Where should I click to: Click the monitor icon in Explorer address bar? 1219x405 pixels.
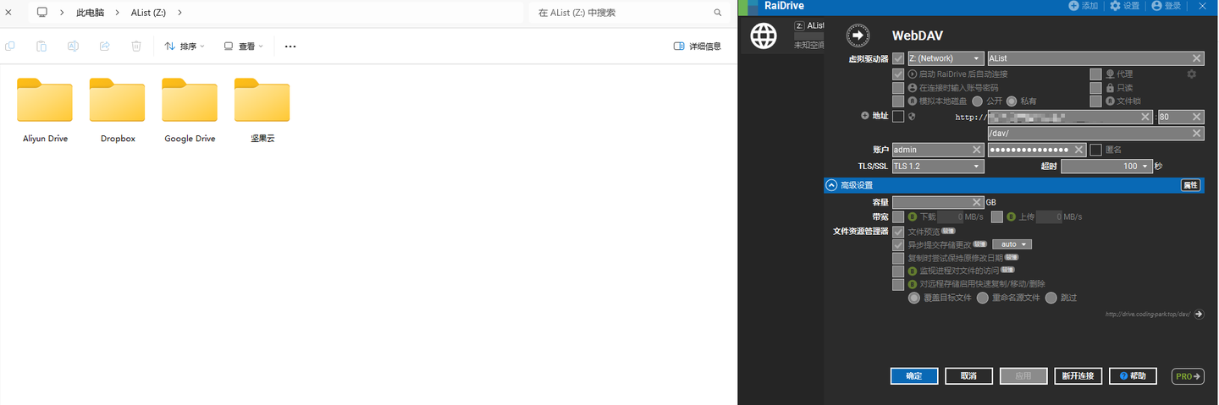coord(41,13)
